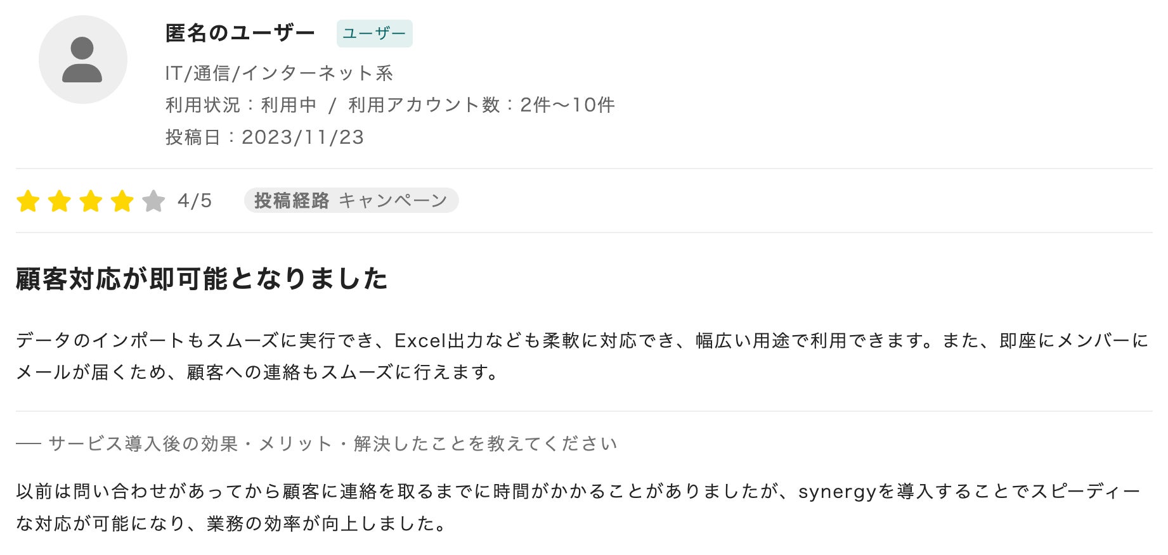Click the 投稿経路 キャンペーン pill tag

351,201
